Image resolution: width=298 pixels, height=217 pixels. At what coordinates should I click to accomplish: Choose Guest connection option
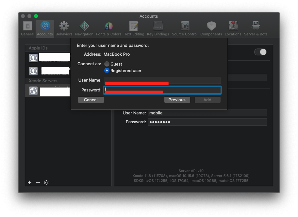107,64
